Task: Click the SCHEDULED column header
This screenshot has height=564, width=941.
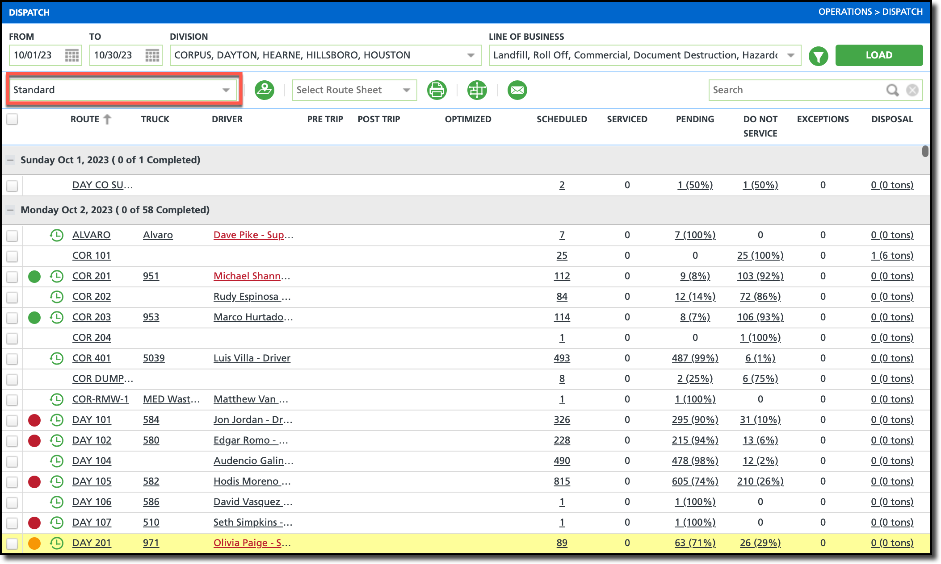Action: [562, 119]
